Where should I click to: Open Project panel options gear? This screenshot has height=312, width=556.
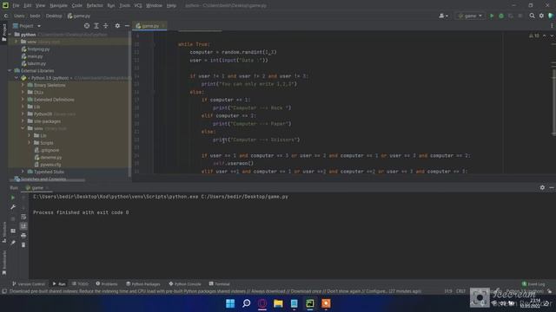[117, 26]
